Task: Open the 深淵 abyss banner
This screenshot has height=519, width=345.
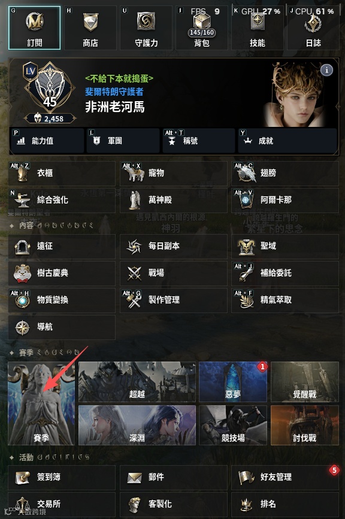Action: click(x=137, y=425)
